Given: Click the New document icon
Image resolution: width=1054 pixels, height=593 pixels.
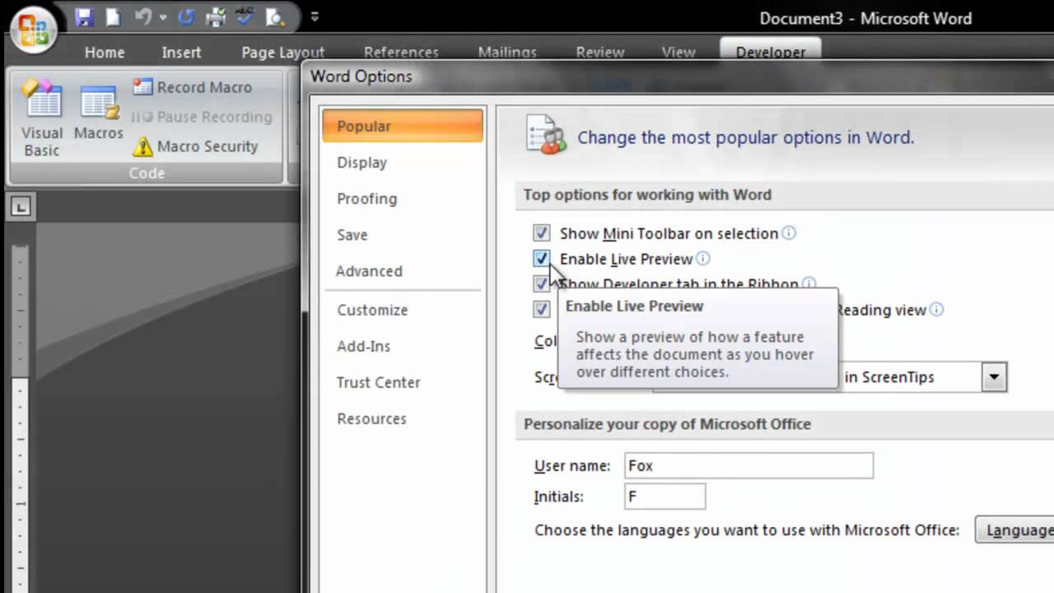Looking at the screenshot, I should point(113,16).
